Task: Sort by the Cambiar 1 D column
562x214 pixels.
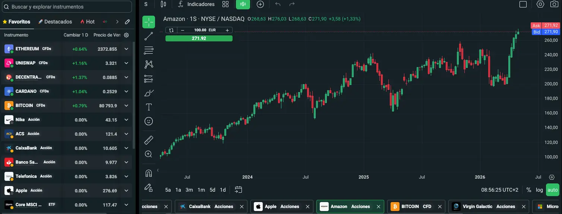Action: point(76,35)
